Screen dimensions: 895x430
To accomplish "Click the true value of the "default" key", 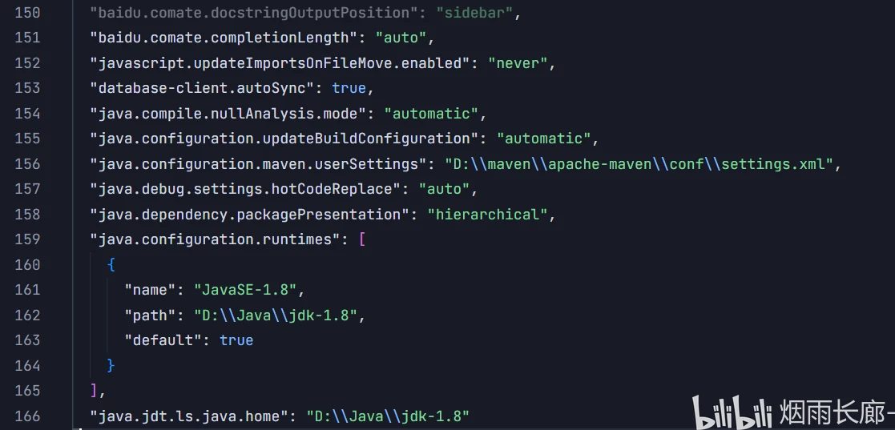I will pyautogui.click(x=236, y=340).
